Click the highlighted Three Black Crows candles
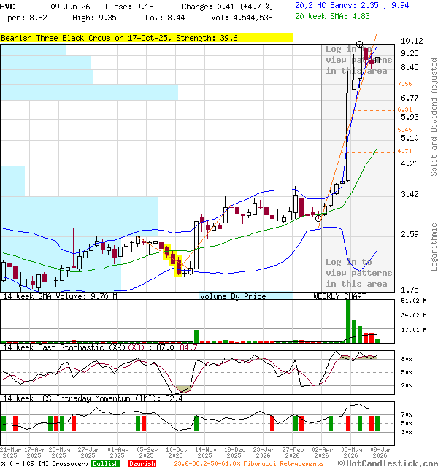The image size is (438, 467). pyautogui.click(x=173, y=260)
